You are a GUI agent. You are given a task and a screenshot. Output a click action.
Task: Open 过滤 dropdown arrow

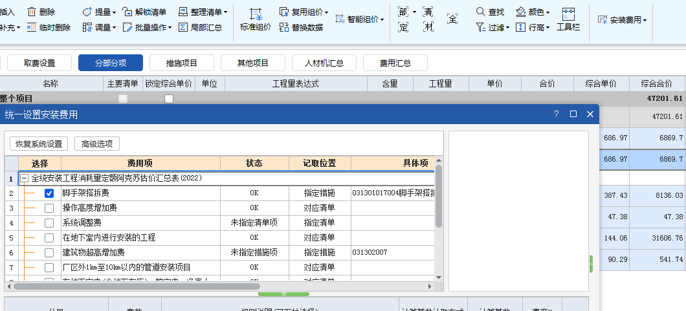(x=507, y=28)
